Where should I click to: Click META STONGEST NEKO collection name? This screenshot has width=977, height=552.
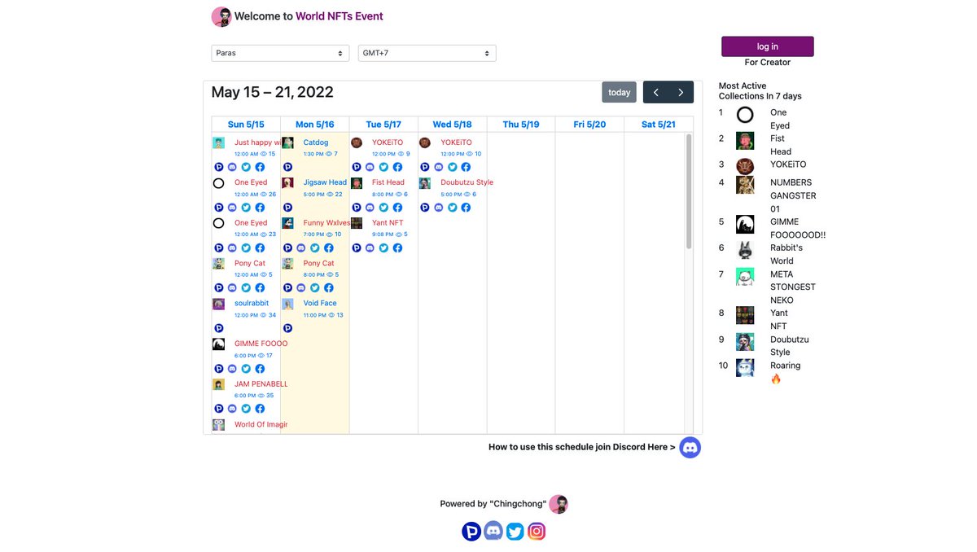point(793,287)
